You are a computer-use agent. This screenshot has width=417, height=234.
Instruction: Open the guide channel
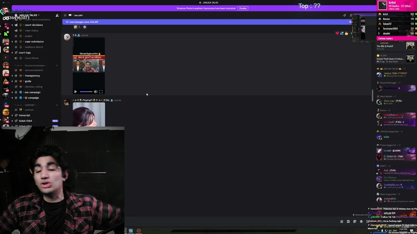(28, 81)
